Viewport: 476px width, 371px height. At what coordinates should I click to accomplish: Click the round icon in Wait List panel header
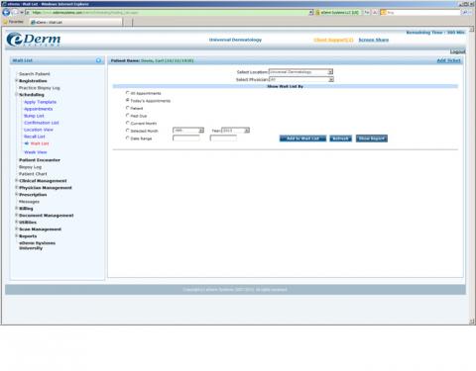(x=98, y=60)
